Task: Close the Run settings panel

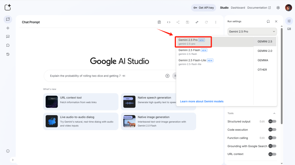Action: click(x=276, y=22)
